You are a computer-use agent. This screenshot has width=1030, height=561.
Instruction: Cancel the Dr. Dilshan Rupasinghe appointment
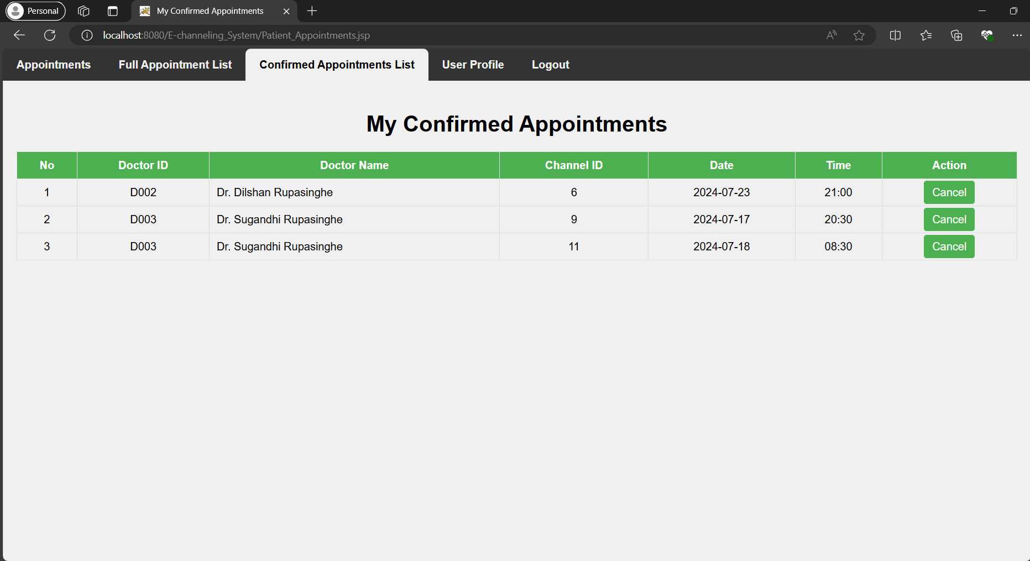click(x=949, y=192)
